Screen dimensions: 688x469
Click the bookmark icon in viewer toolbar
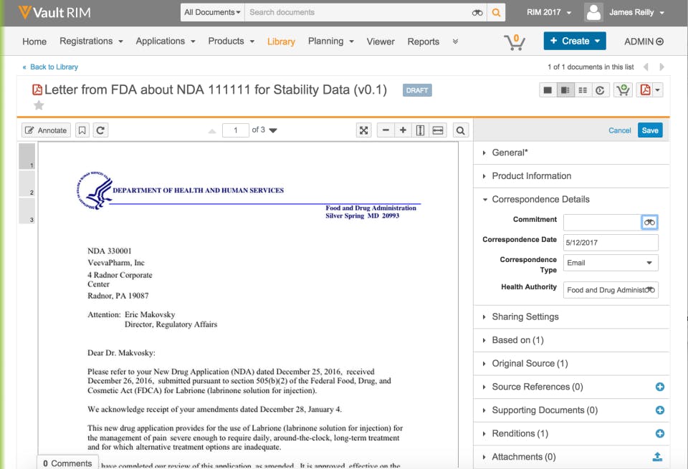pos(82,130)
